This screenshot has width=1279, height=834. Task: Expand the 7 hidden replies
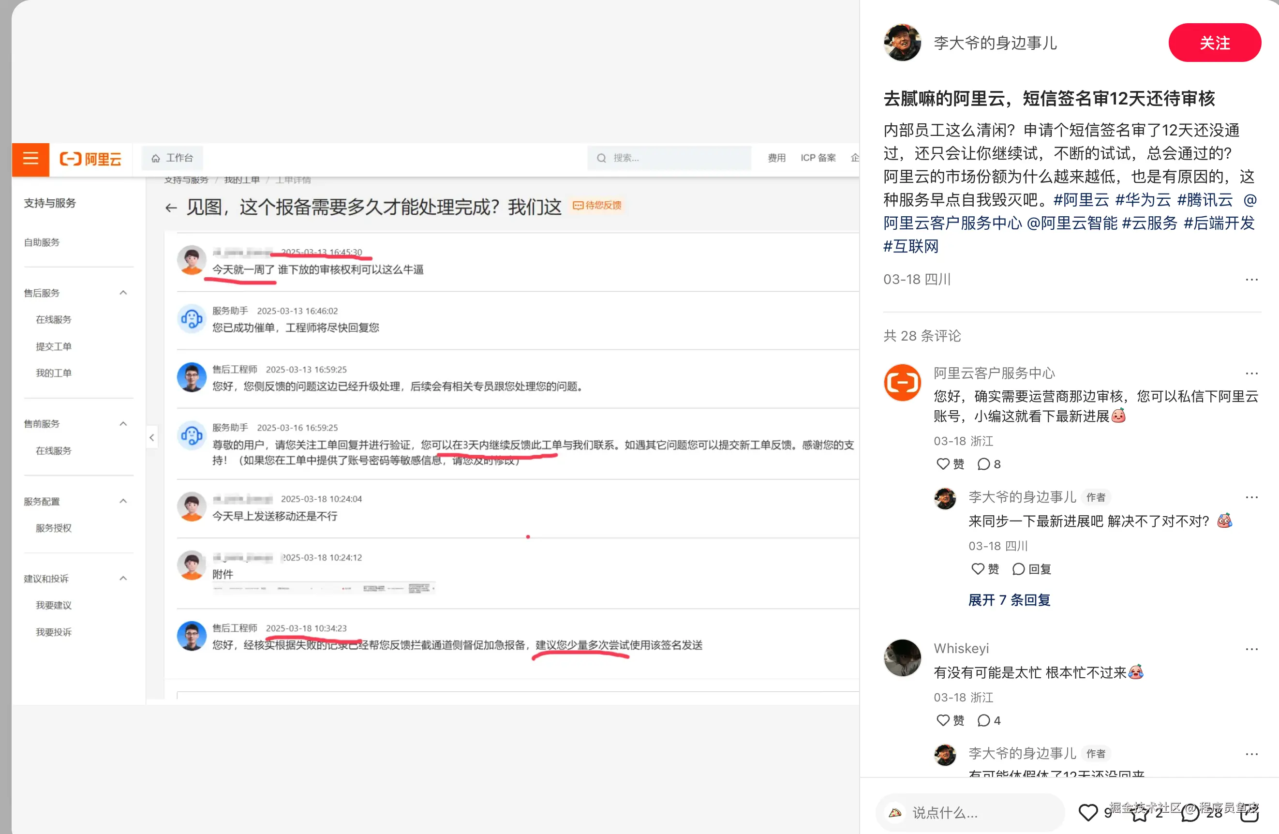coord(1009,600)
